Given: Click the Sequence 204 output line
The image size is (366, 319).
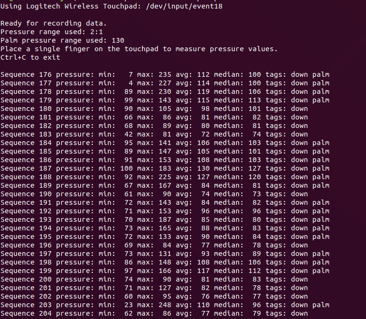Looking at the screenshot, I should coord(154,313).
